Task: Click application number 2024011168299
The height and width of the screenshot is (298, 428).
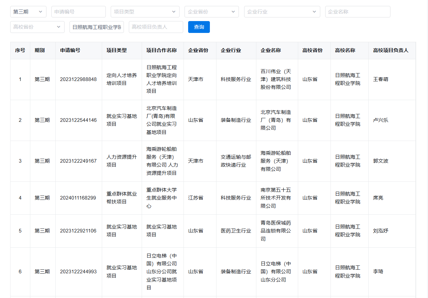Action: click(78, 198)
